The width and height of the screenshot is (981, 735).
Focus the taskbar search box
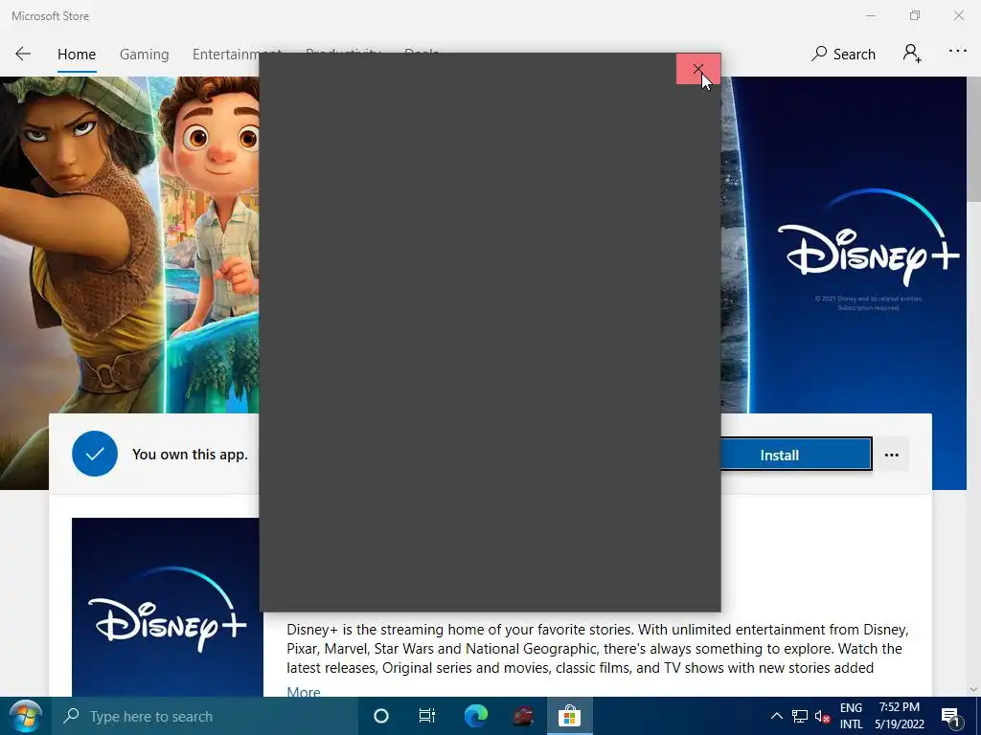pos(204,716)
